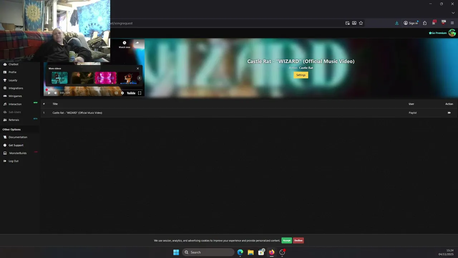The width and height of the screenshot is (458, 258).
Task: Click the Windows taskbar Search box
Action: [x=208, y=252]
